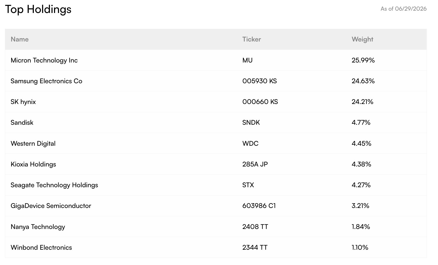Click the 25.99% weight value
Viewport: 438px width, 265px height.
coord(363,60)
